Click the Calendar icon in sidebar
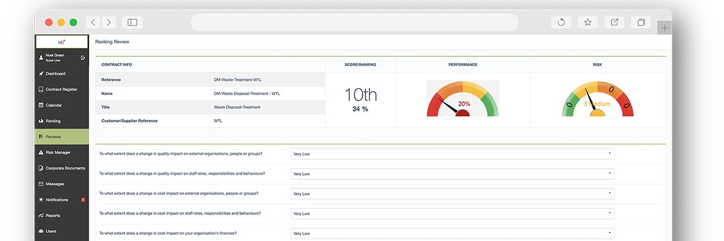This screenshot has height=241, width=724. click(41, 105)
